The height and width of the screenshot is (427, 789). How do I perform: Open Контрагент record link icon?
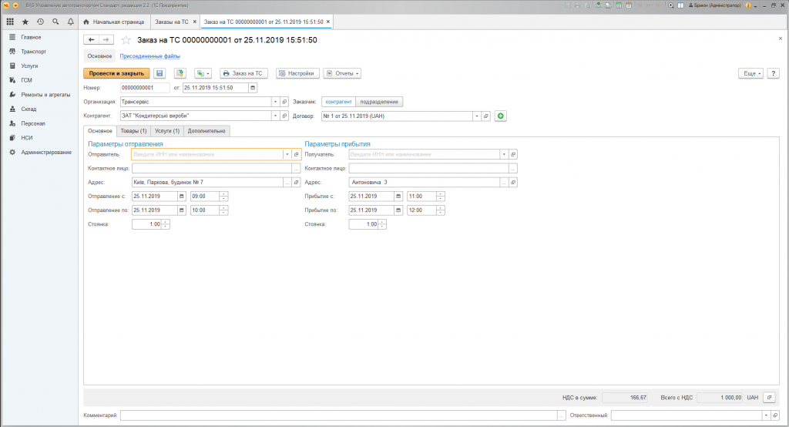pyautogui.click(x=284, y=116)
